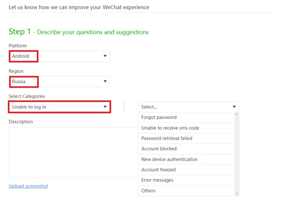Click the list scrollbar down arrow
The image size is (284, 203).
237,193
